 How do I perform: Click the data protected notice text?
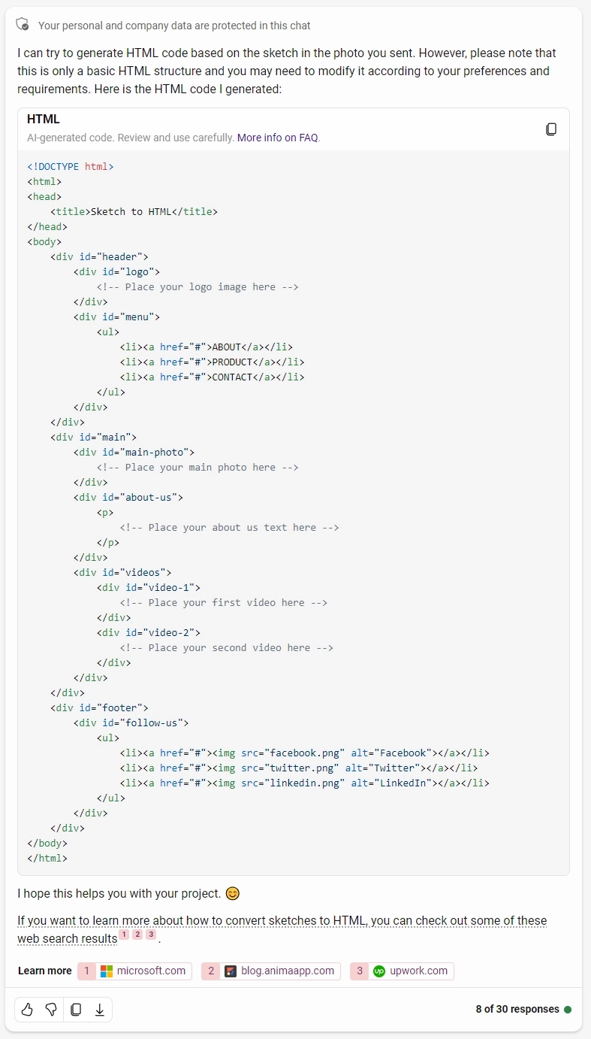point(174,26)
